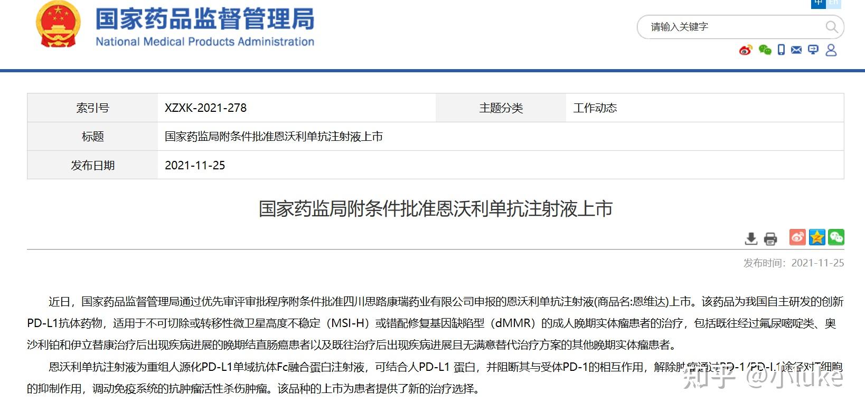
Task: Open the WeChat icon in header
Action: point(765,50)
